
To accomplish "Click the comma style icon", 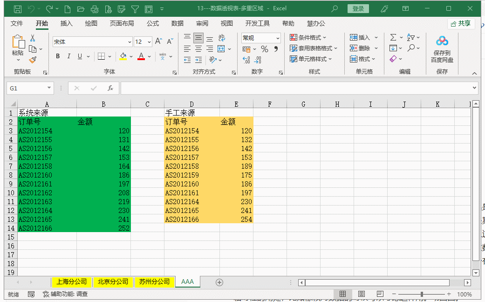I will pyautogui.click(x=276, y=49).
